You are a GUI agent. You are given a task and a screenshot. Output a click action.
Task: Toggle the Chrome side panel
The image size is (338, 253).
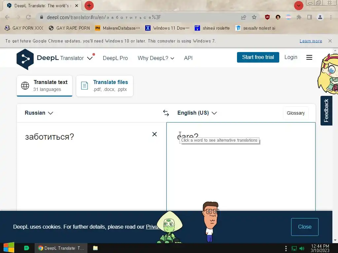(309, 17)
